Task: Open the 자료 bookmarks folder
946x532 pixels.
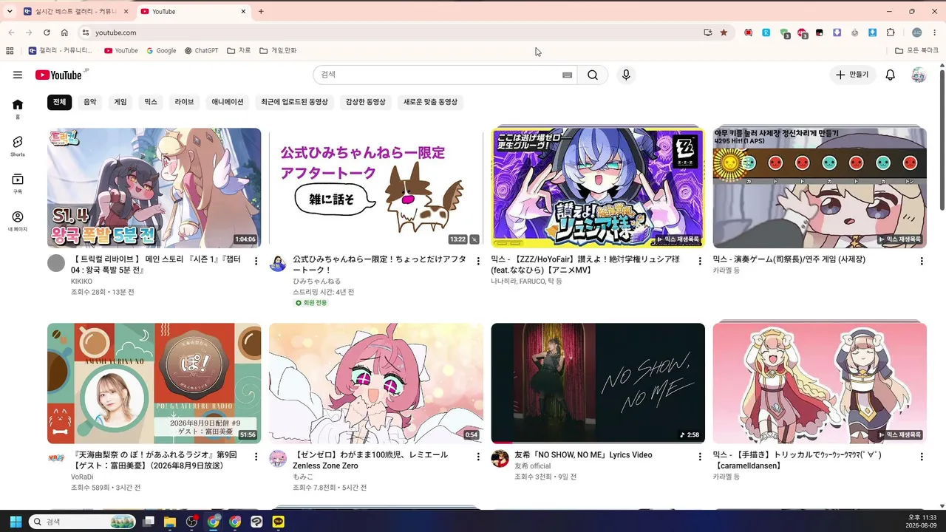Action: click(x=239, y=51)
